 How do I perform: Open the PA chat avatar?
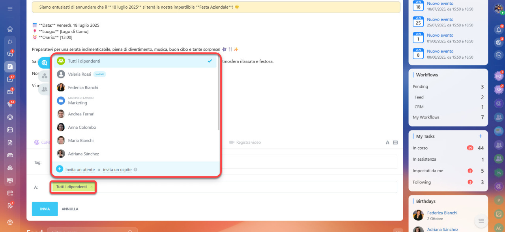499,173
